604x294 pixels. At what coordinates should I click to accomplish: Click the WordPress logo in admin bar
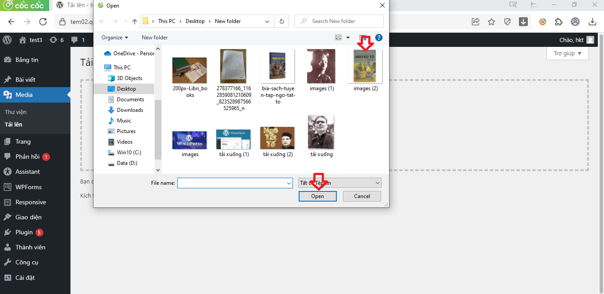[x=7, y=40]
